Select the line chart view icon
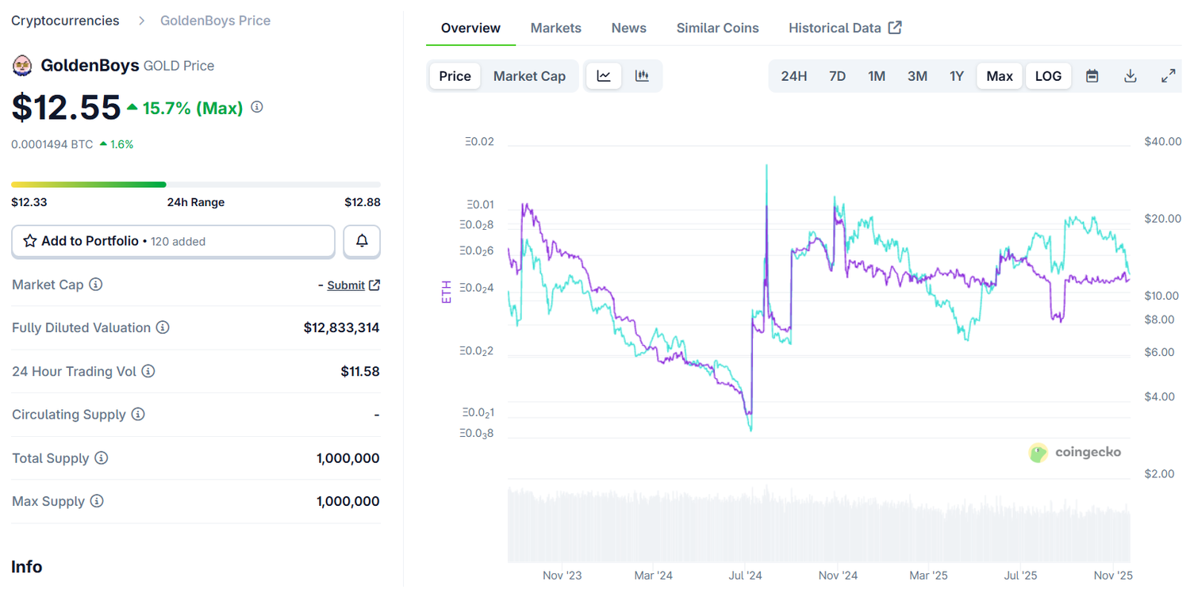 (x=604, y=75)
